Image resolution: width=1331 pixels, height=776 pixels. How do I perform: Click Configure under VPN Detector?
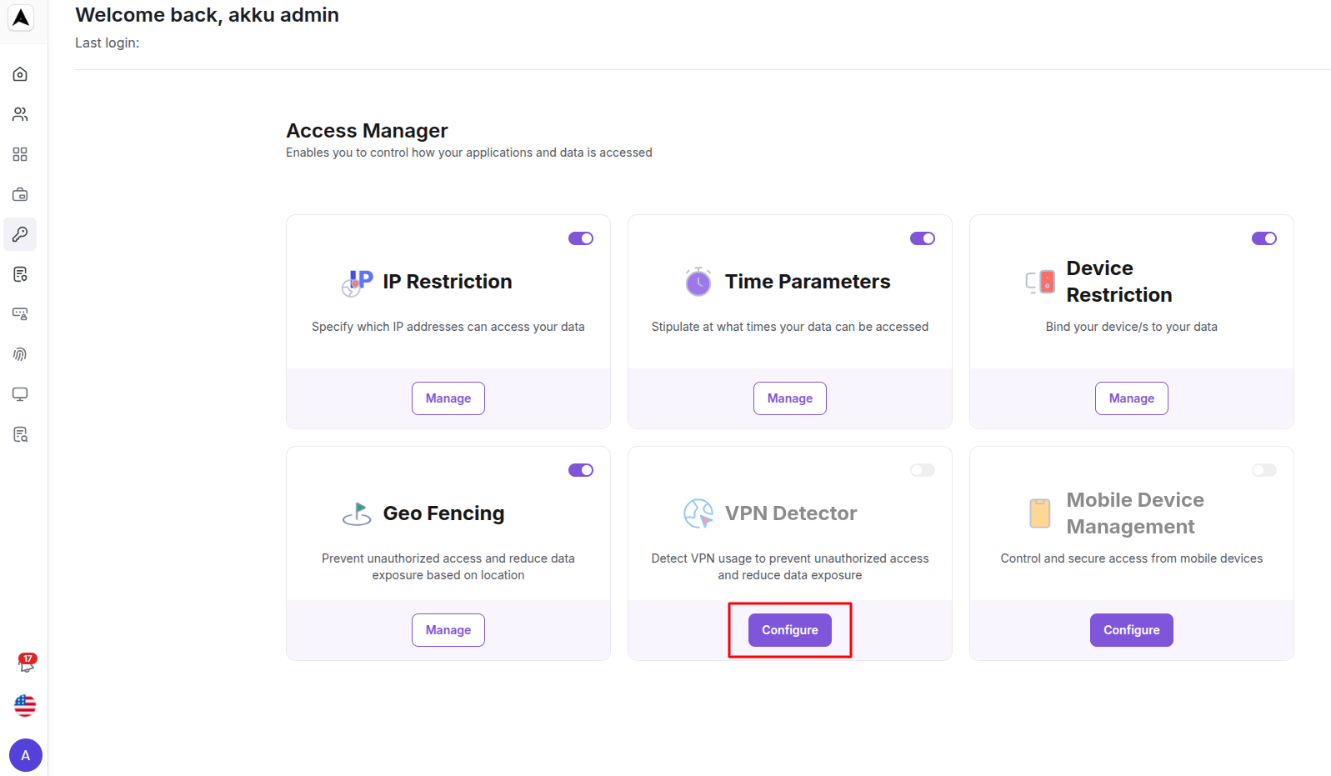pos(790,630)
